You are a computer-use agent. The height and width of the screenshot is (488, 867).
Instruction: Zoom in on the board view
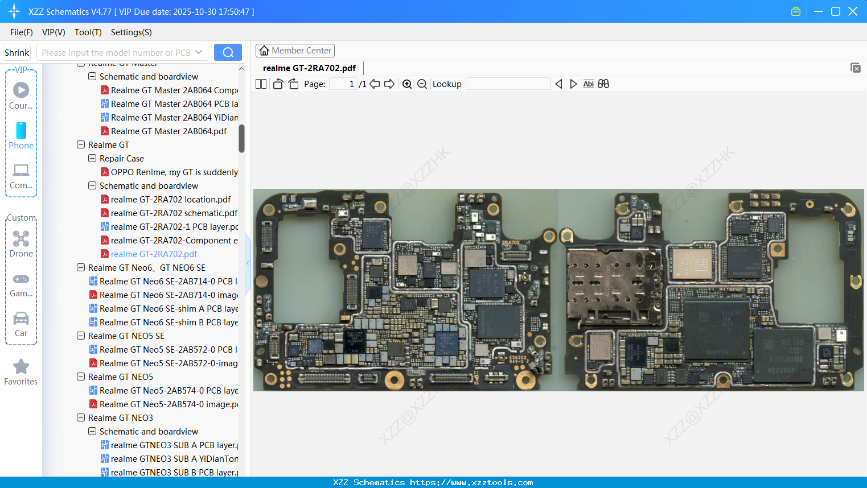pos(407,84)
